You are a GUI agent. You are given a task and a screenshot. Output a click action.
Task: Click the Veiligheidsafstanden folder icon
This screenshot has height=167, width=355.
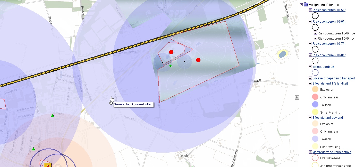click(x=306, y=4)
